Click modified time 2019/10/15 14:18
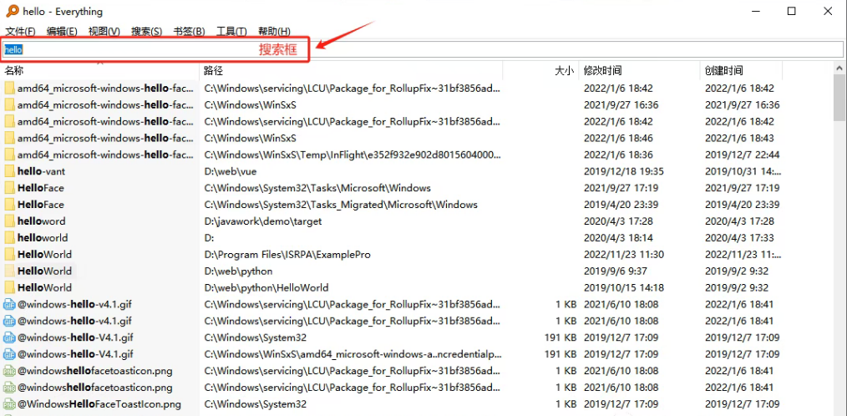This screenshot has width=847, height=416. point(624,287)
